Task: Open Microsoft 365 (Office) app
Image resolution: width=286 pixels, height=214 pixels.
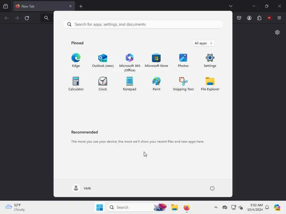Action: (x=130, y=63)
